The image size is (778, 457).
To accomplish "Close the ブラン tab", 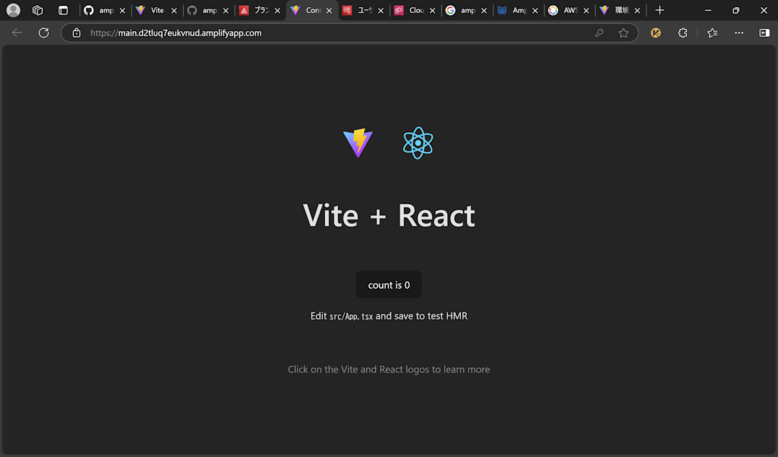I will tap(277, 10).
